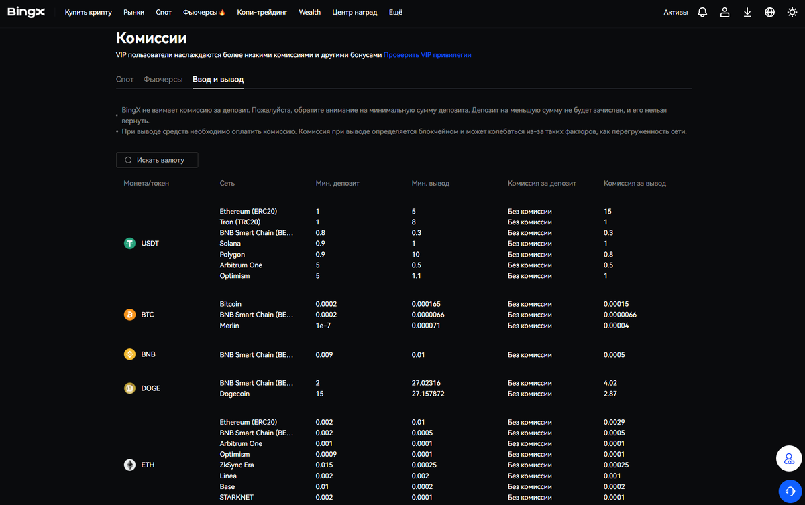Open Wealth menu item
This screenshot has width=805, height=505.
click(x=310, y=12)
